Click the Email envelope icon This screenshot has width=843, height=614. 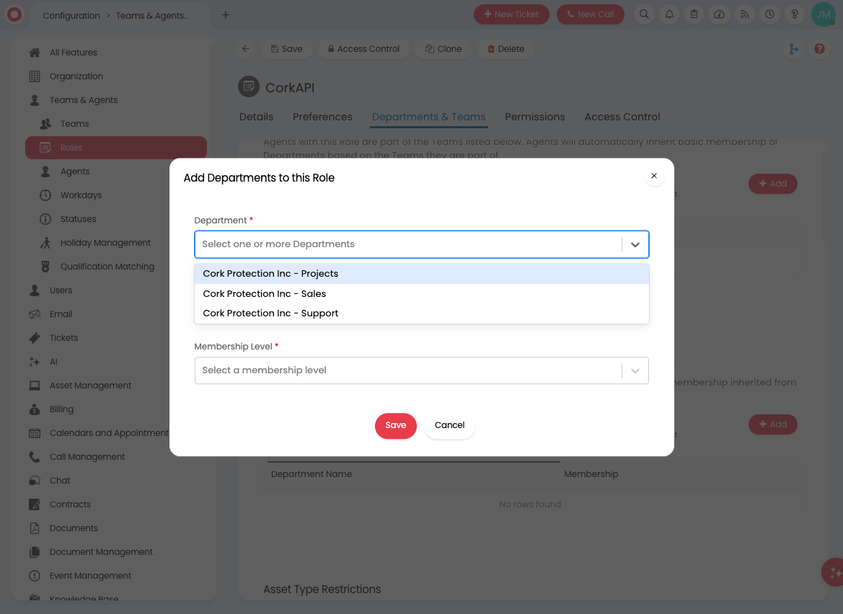coord(35,314)
